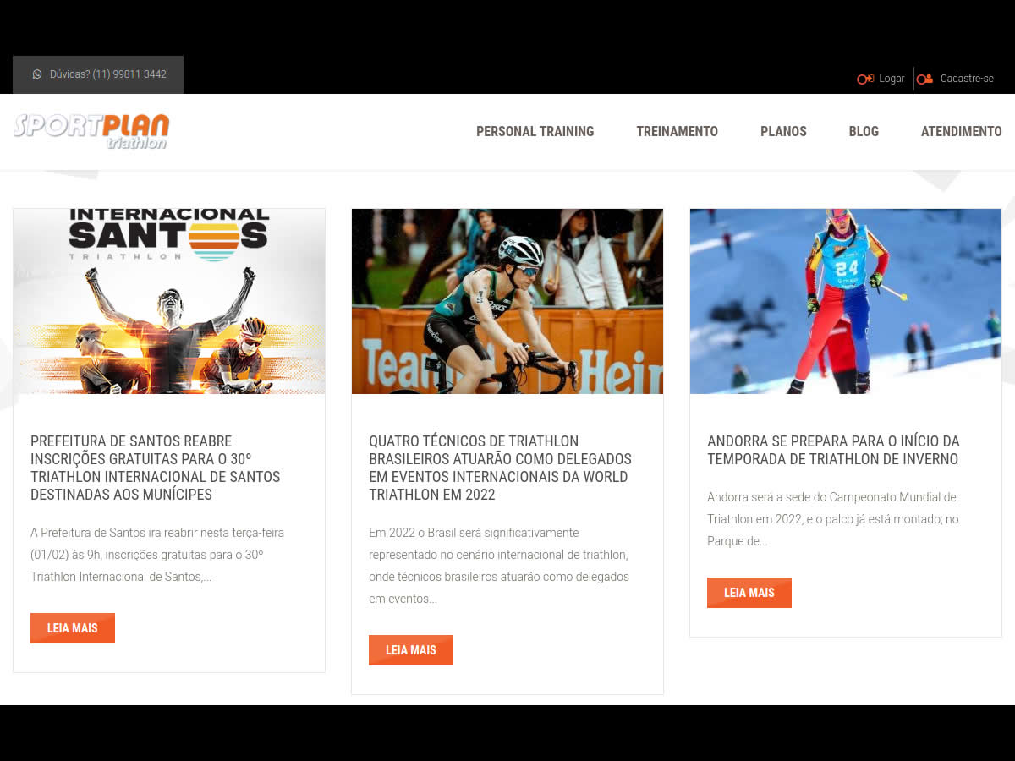Select the key icon beside Logar
Screen dimensions: 1015x761
[x=865, y=79]
